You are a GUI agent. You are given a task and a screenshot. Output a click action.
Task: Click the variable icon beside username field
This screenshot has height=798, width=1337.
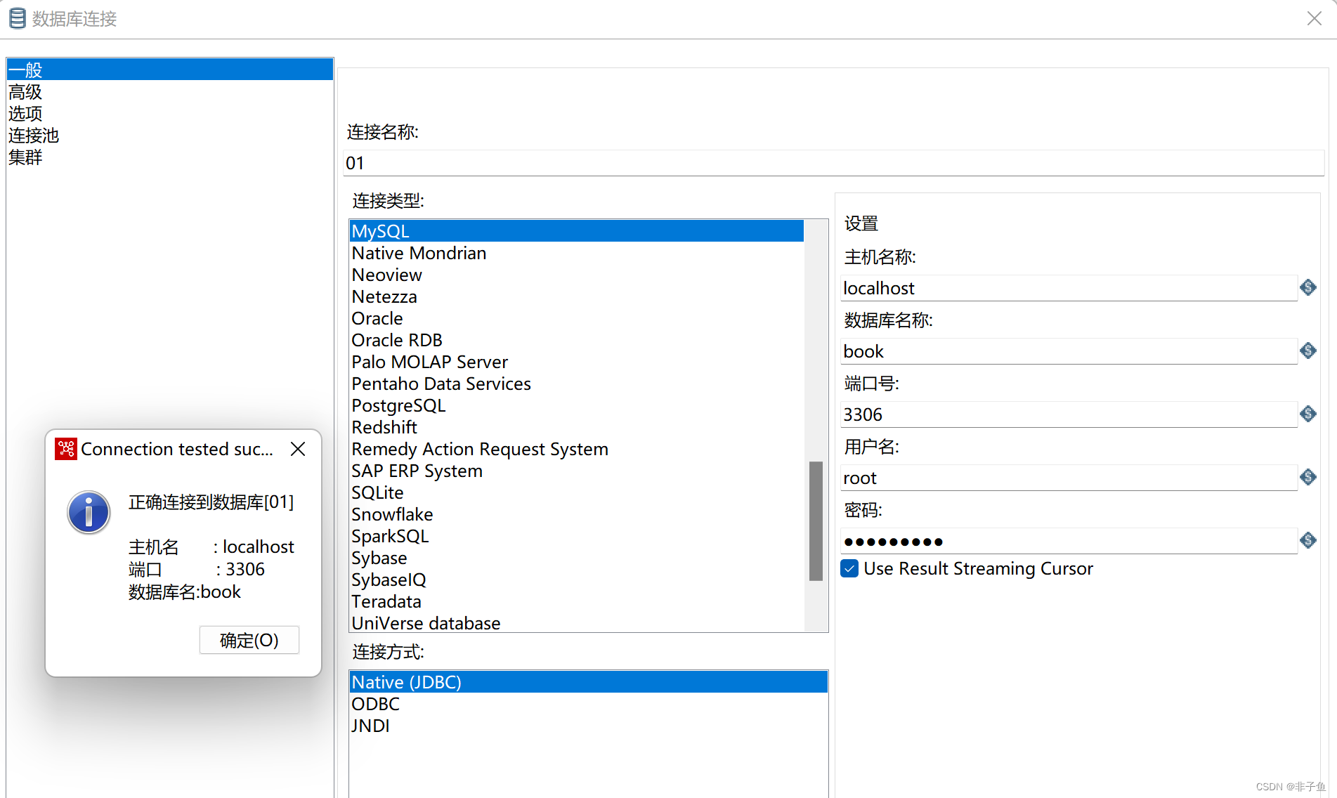[1307, 477]
